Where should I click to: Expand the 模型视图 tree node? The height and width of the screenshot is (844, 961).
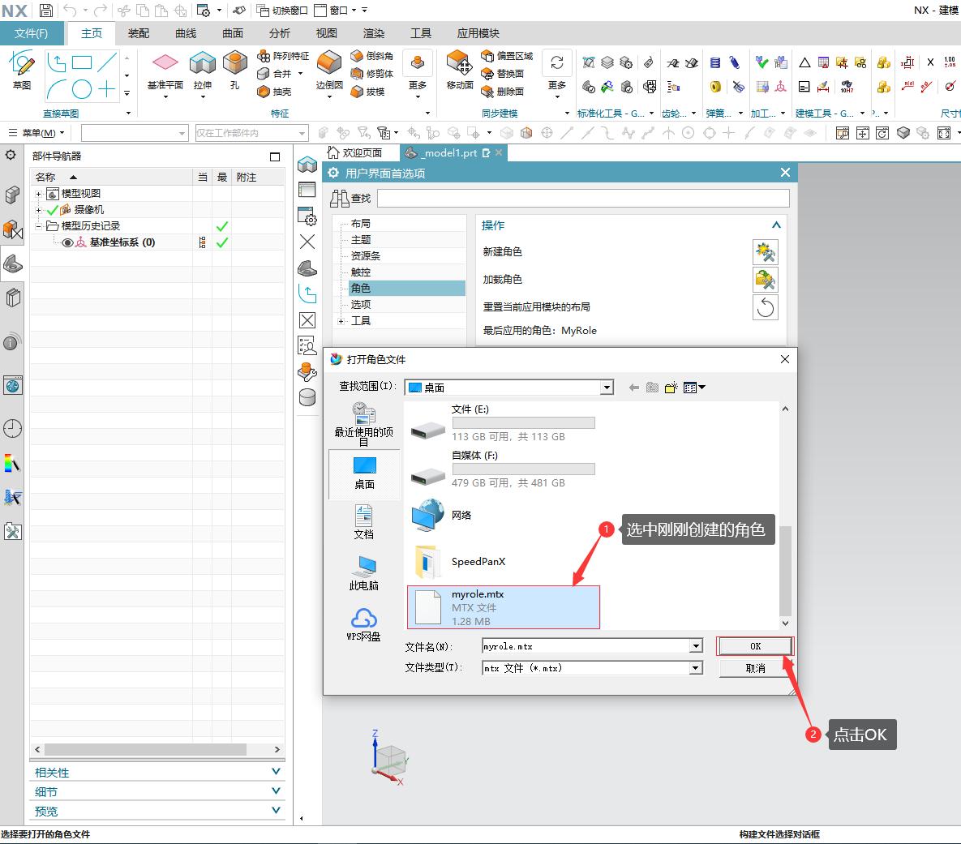tap(38, 194)
